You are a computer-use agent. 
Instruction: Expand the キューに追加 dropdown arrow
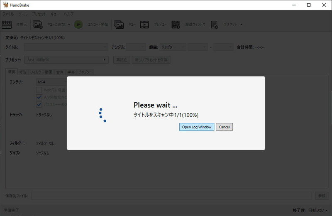point(69,25)
